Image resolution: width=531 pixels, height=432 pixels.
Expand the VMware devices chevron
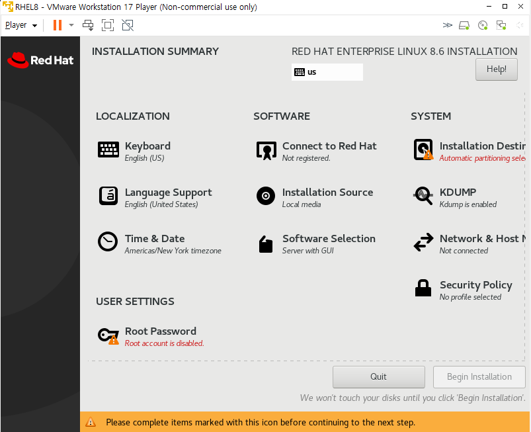[x=448, y=25]
